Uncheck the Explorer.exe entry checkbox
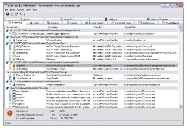 10,40
